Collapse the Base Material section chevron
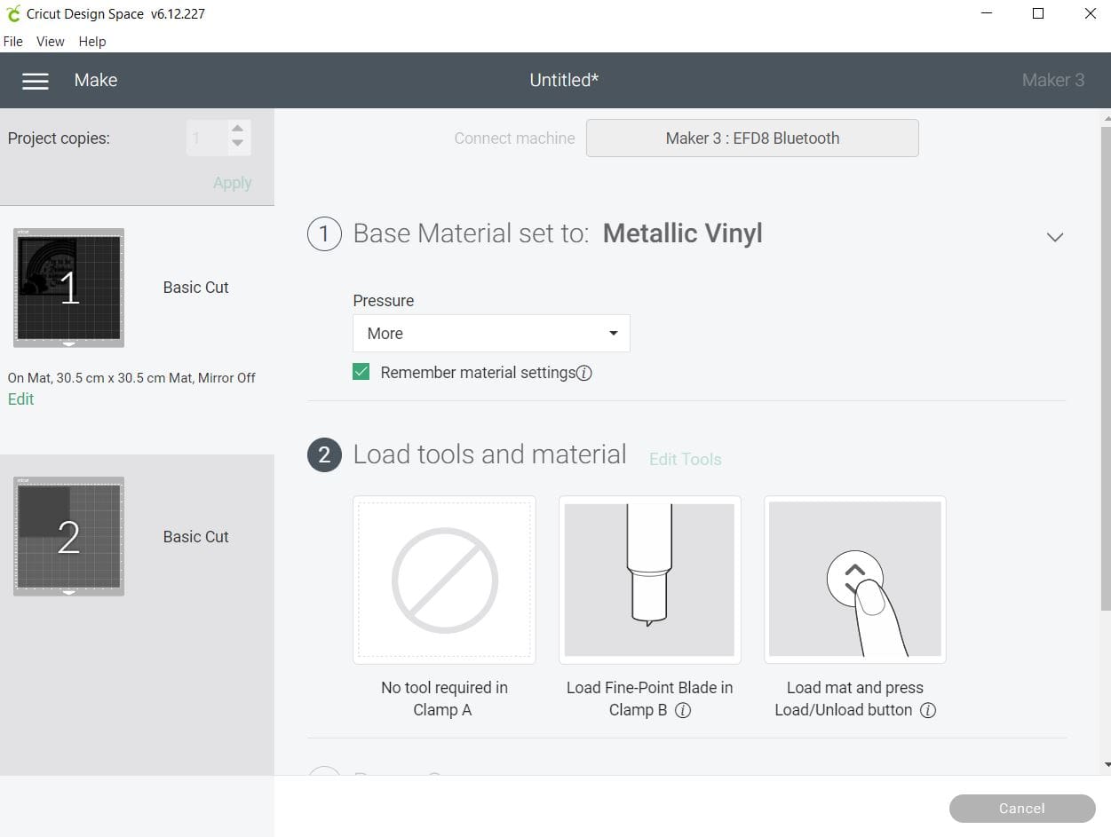 (1055, 237)
